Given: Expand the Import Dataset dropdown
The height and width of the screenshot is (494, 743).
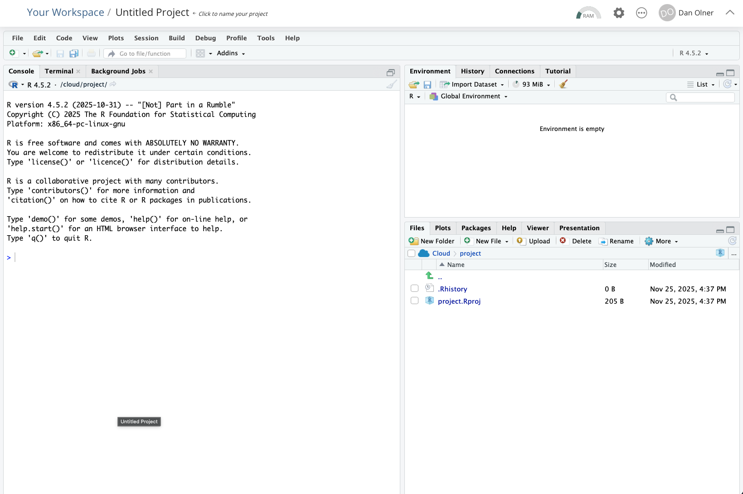Looking at the screenshot, I should [x=472, y=84].
